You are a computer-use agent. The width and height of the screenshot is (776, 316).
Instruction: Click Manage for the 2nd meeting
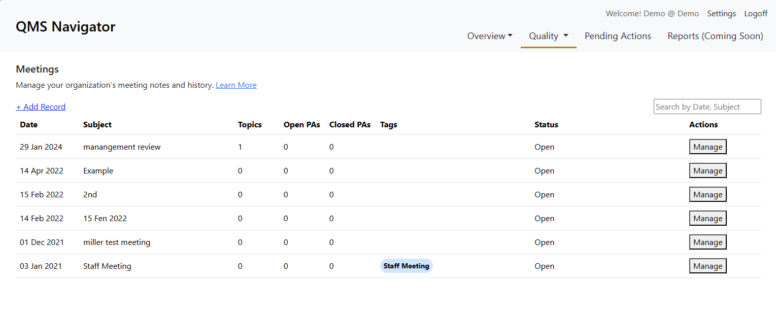click(707, 195)
